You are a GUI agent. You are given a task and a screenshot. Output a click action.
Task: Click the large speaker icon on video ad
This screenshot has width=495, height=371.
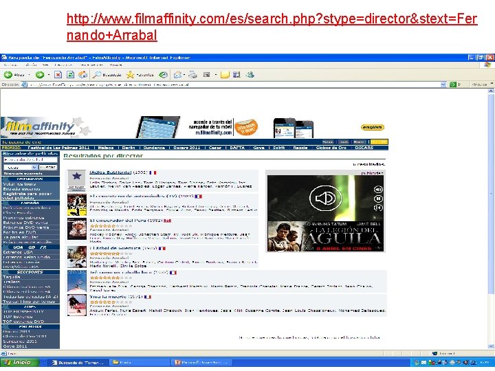click(x=325, y=198)
